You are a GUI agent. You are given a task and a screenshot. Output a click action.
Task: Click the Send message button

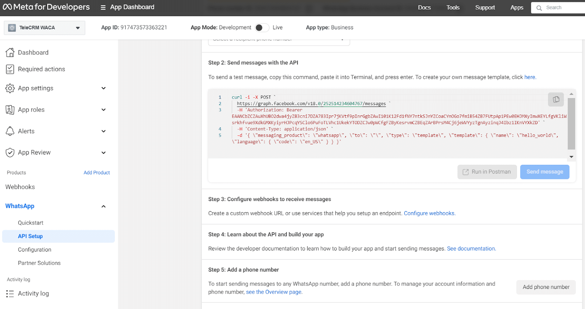coord(545,172)
